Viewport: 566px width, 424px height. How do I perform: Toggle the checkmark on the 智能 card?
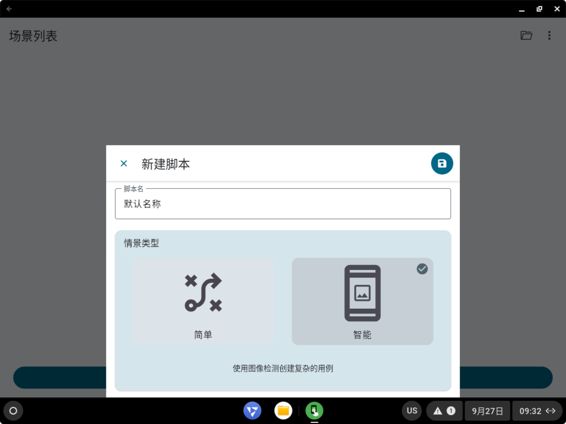coord(422,269)
